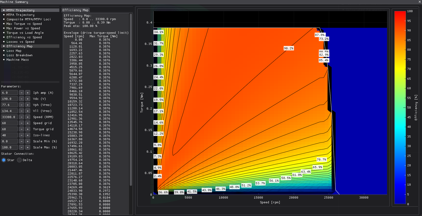The height and width of the screenshot is (216, 422).
Task: Click the Speed grid input field
Action: 10,123
